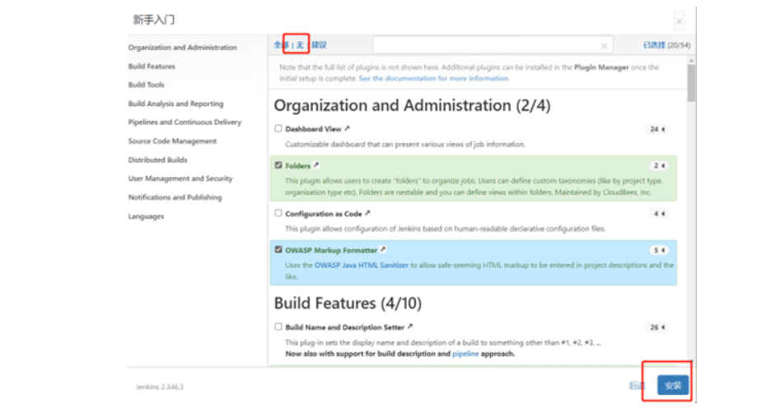Go to Build Tools category
The image size is (766, 409).
click(x=146, y=85)
